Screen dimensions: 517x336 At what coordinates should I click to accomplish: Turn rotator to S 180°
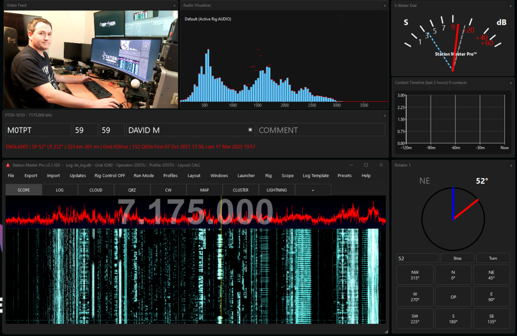click(453, 319)
